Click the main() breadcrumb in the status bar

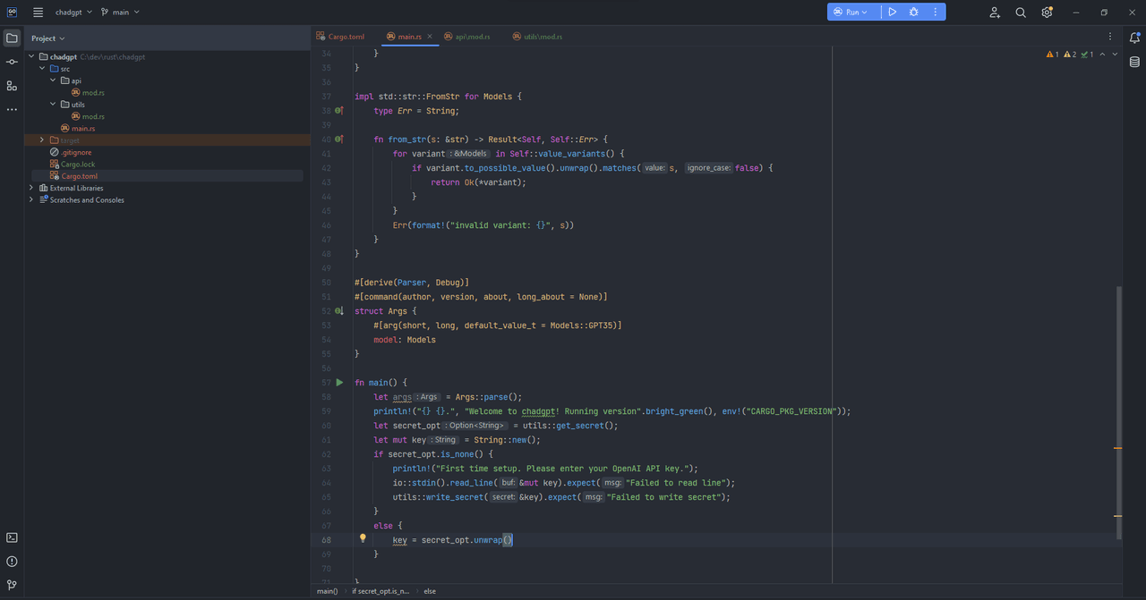tap(327, 591)
